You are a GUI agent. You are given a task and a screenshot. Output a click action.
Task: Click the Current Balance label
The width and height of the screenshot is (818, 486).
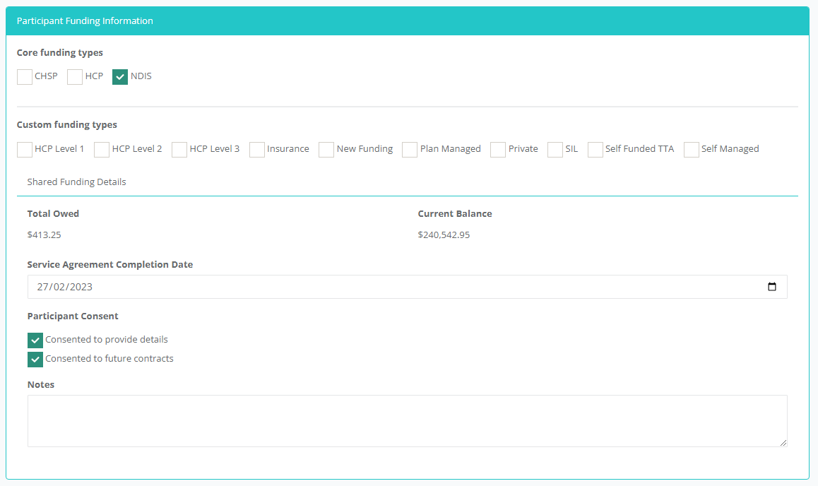click(455, 214)
